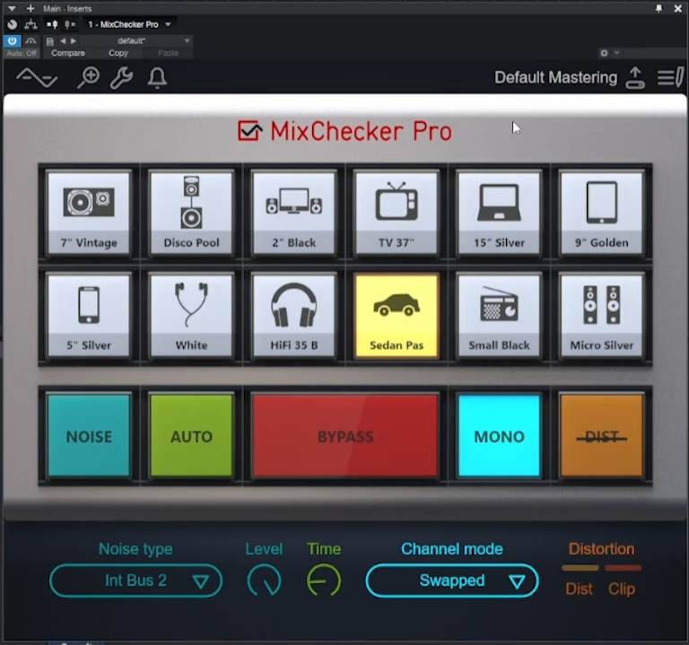
Task: Select the White earbuds simulation
Action: [x=191, y=316]
